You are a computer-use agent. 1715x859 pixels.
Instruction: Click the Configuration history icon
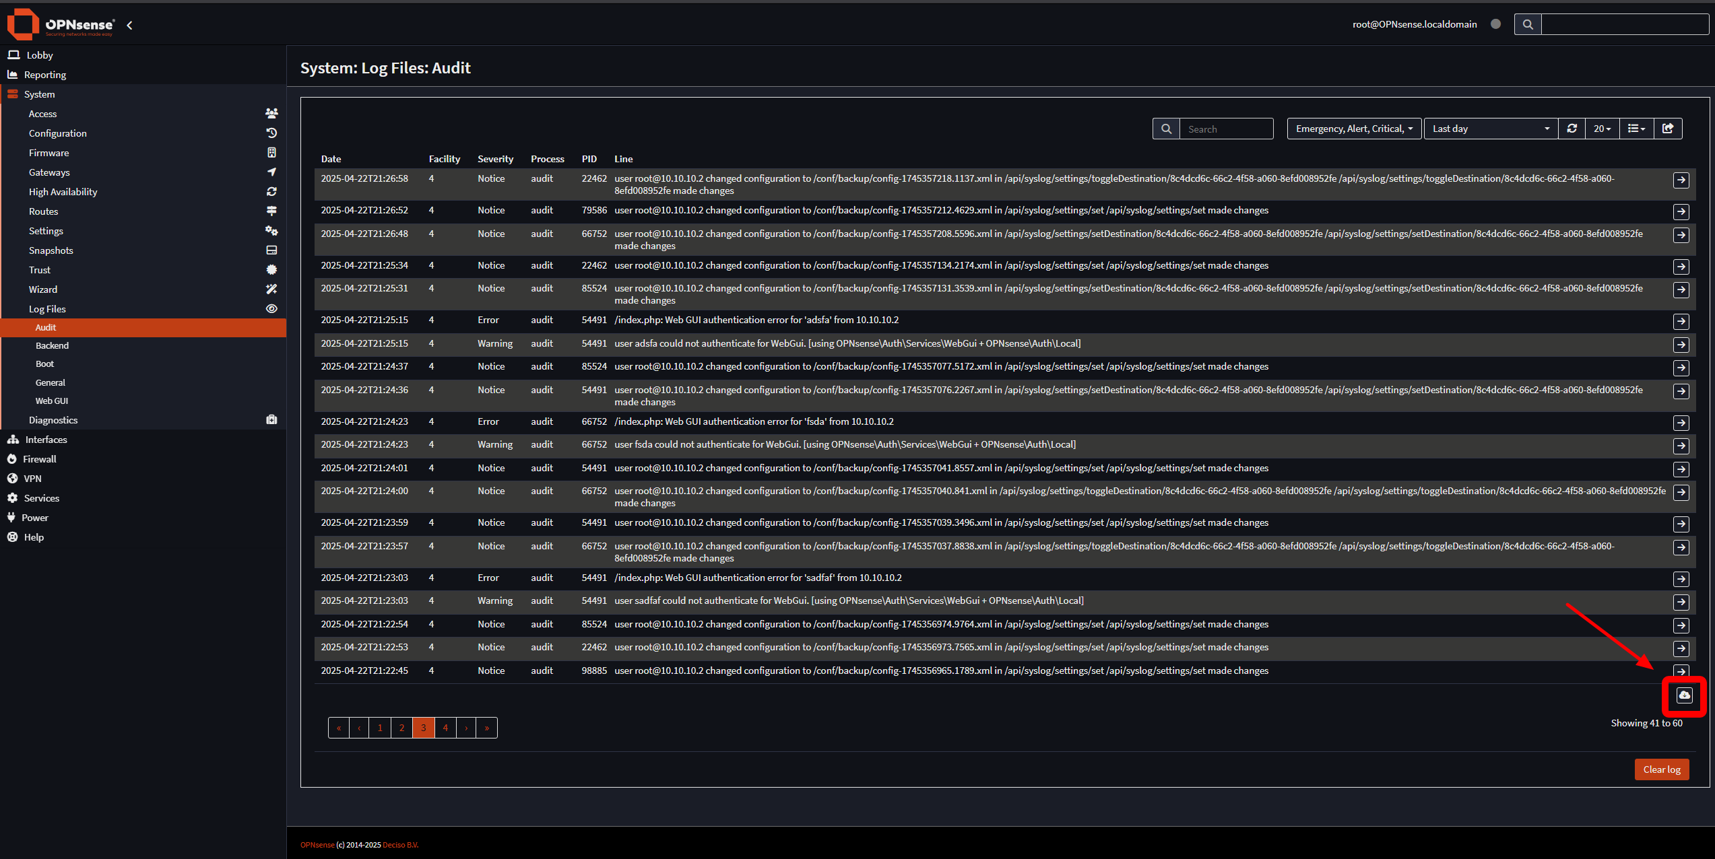[271, 133]
